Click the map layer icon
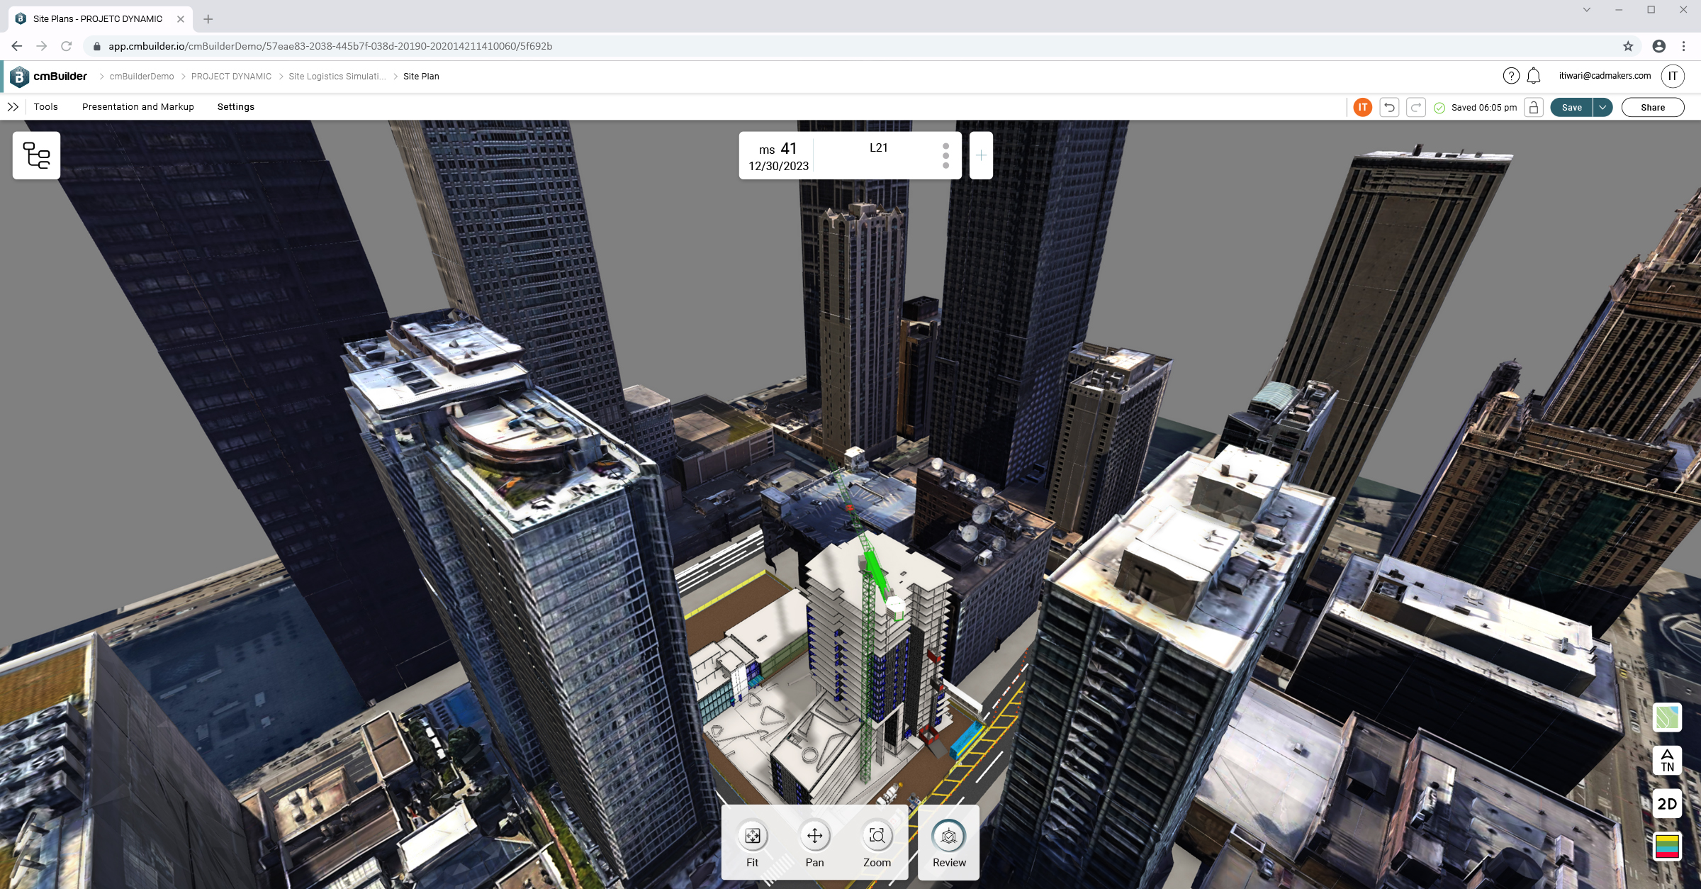Screen dimensions: 1701x889 (x=1667, y=717)
